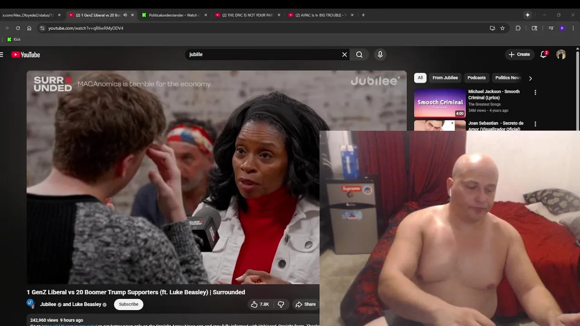This screenshot has height=326, width=580.
Task: Open media control icon in Chrome toolbar
Action: pyautogui.click(x=551, y=28)
